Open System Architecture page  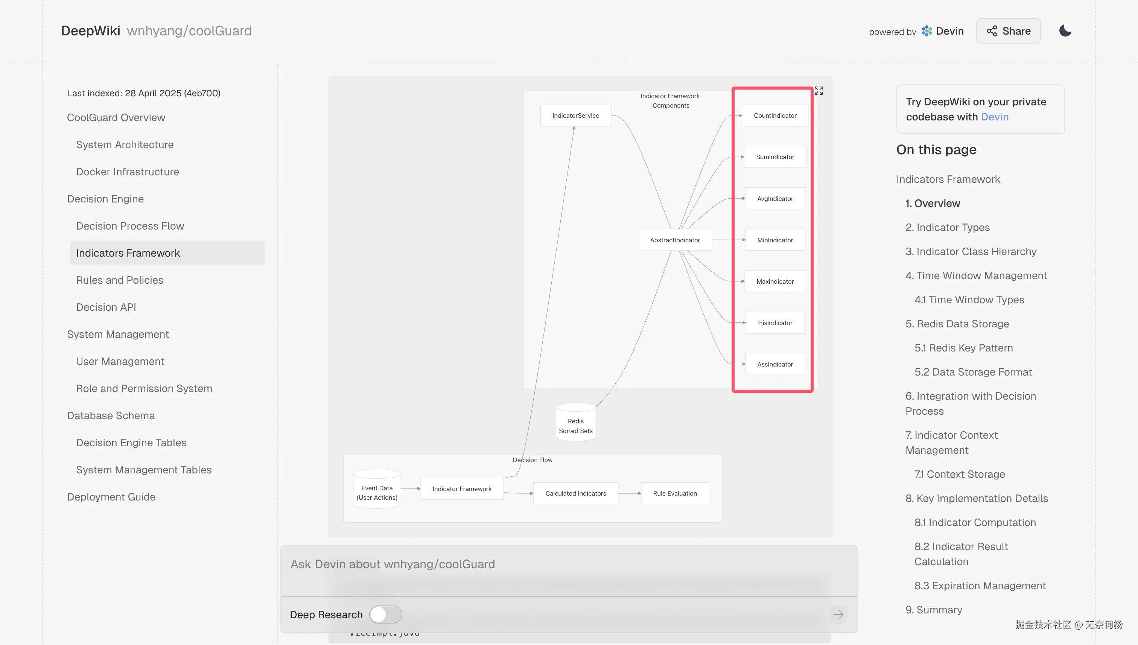pos(125,145)
